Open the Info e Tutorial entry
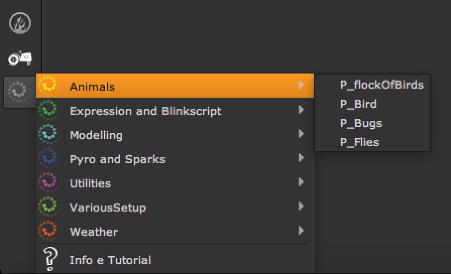This screenshot has height=274, width=451. pyautogui.click(x=110, y=260)
